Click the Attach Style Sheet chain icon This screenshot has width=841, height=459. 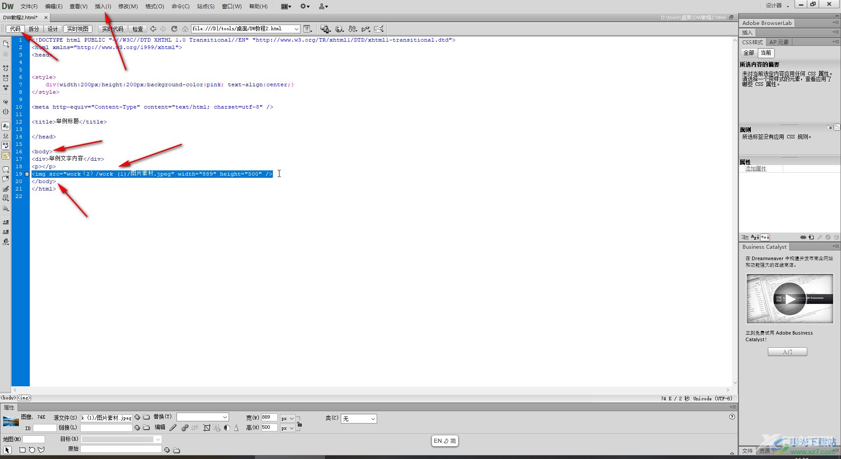click(x=803, y=237)
